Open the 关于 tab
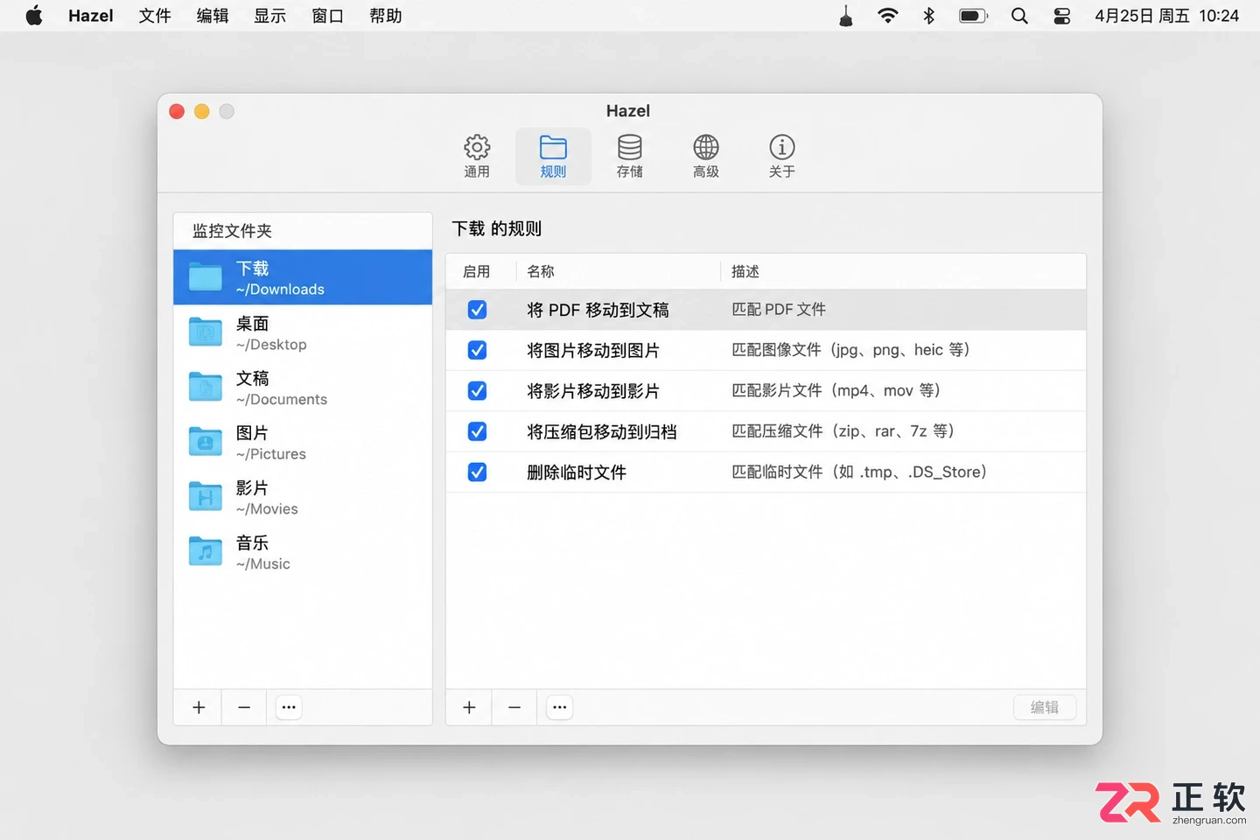Screen dimensions: 1260x840 pyautogui.click(x=781, y=157)
